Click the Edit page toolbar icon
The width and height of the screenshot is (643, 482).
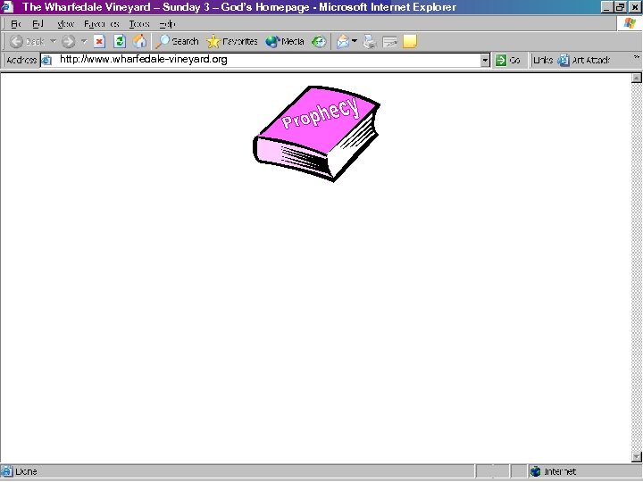tap(389, 41)
